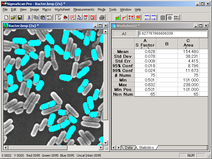Image resolution: width=212 pixels, height=159 pixels.
Task: Select the red trace outline tool
Action: 72,17
